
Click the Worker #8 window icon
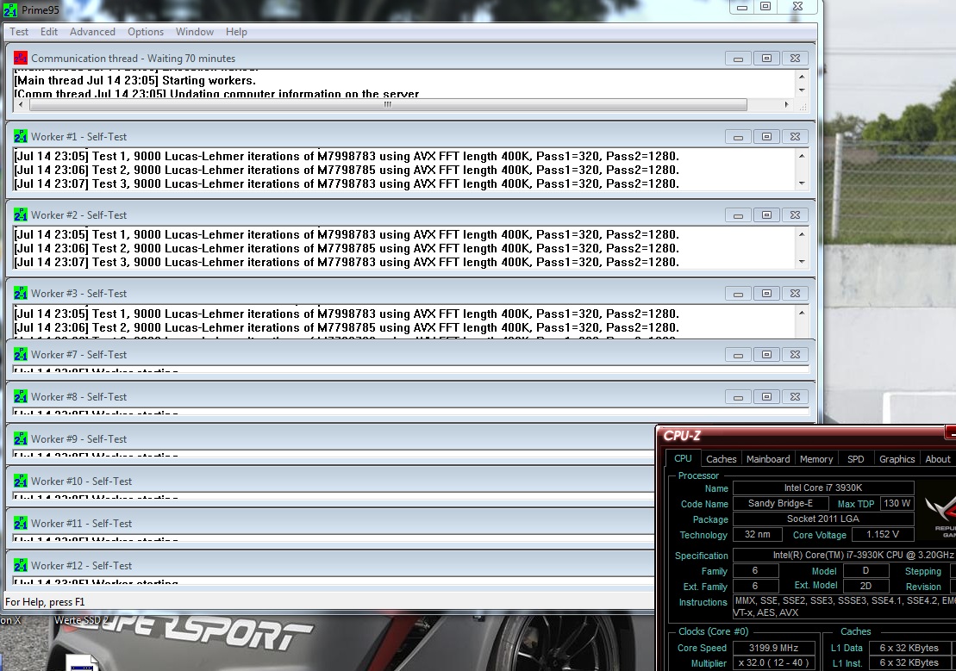tap(20, 396)
